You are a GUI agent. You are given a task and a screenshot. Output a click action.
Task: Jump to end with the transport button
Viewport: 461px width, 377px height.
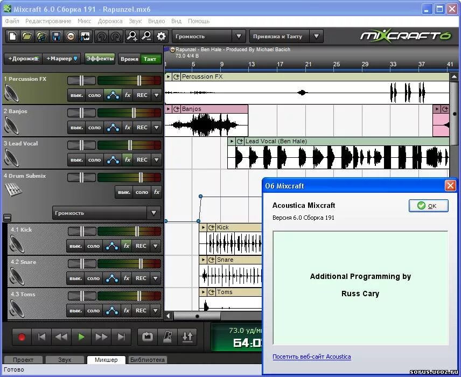click(x=121, y=337)
